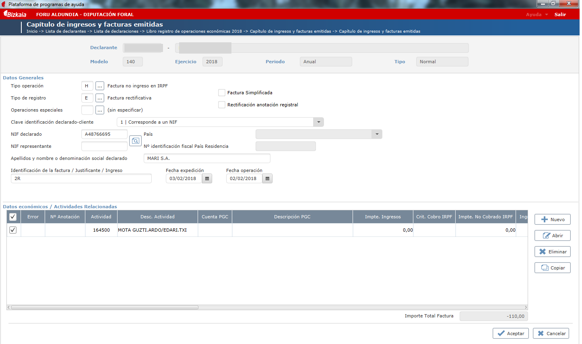Click the Copiar button

[x=553, y=268]
